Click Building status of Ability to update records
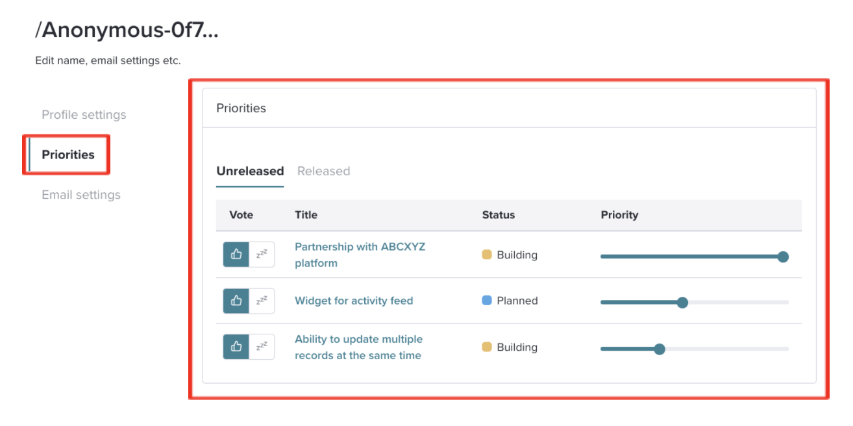The width and height of the screenshot is (853, 426). [x=510, y=347]
